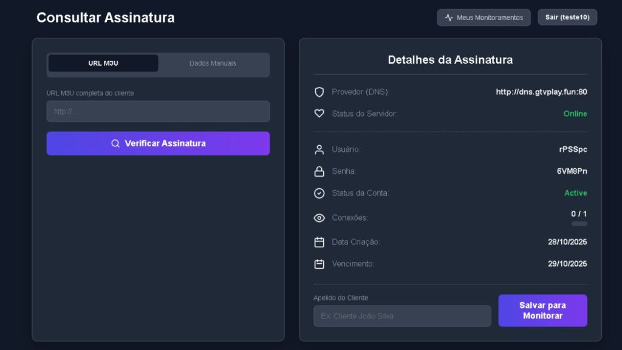Viewport: 622px width, 350px height.
Task: Click the Conexões usage progress bar
Action: click(579, 224)
